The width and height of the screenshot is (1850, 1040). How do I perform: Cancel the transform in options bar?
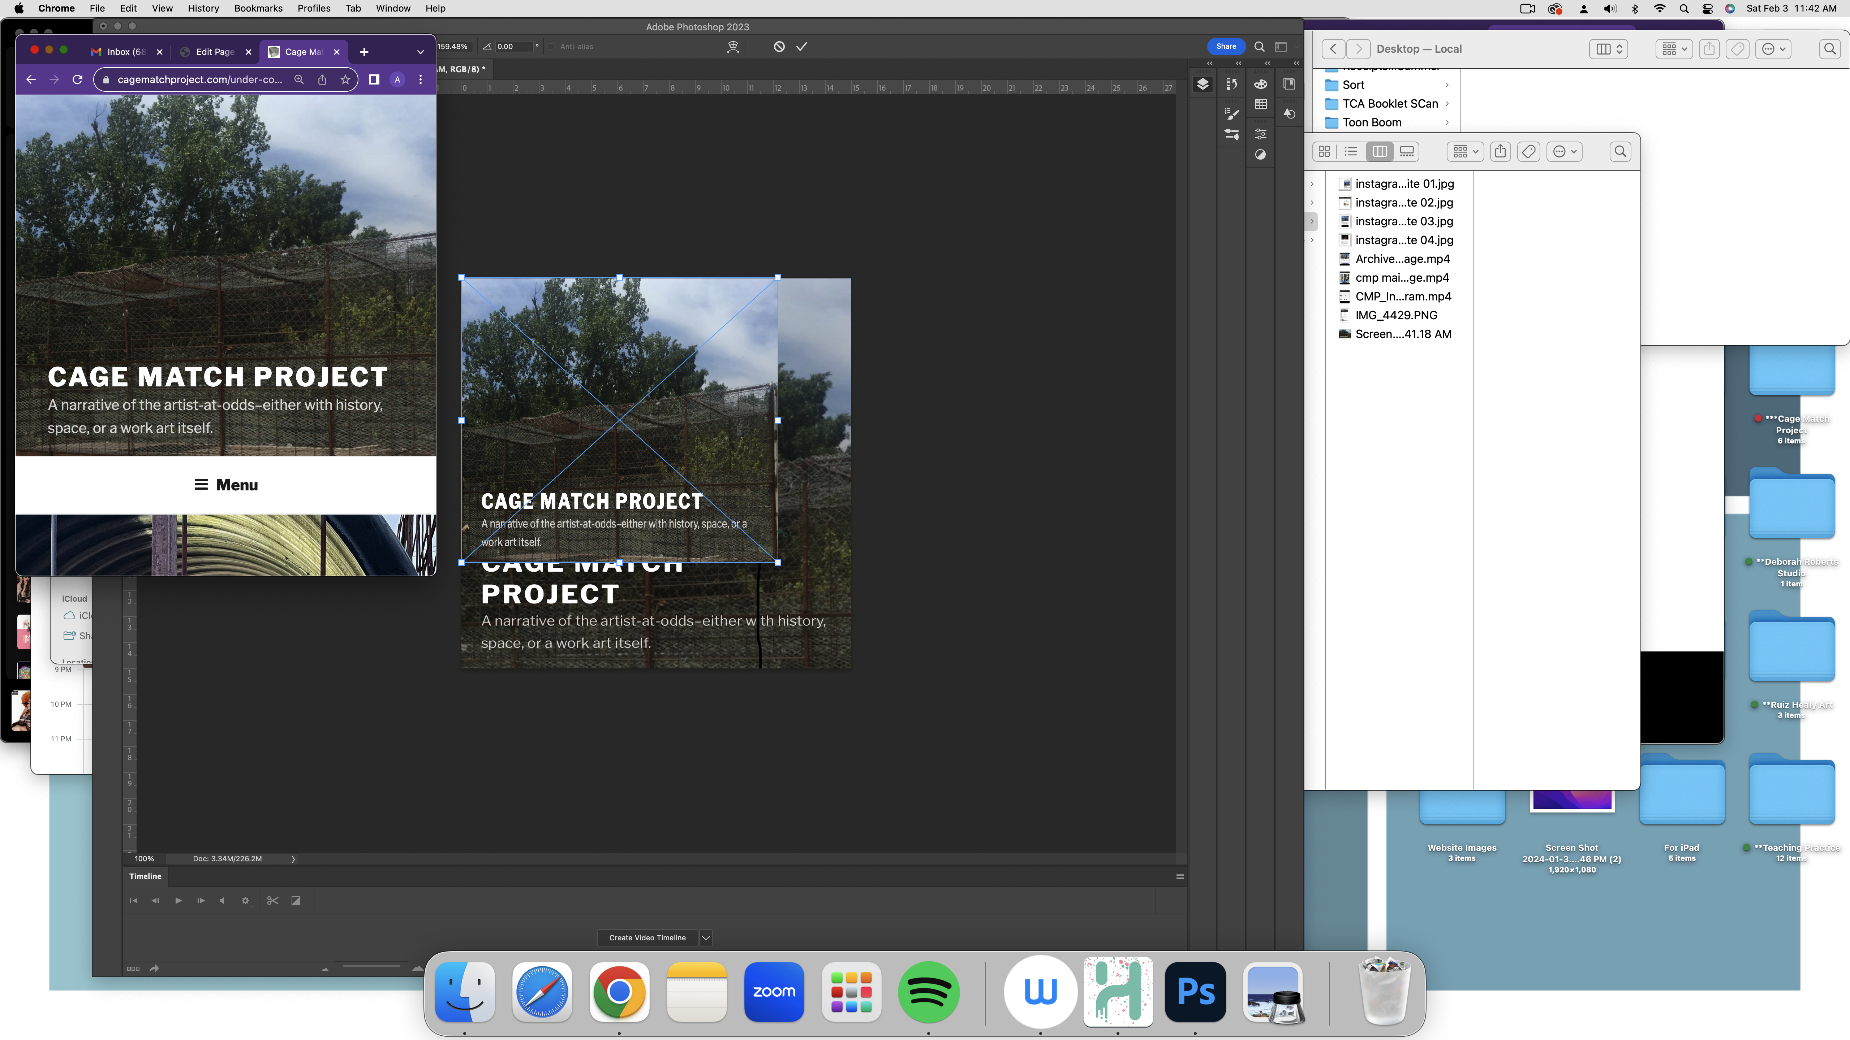click(779, 47)
